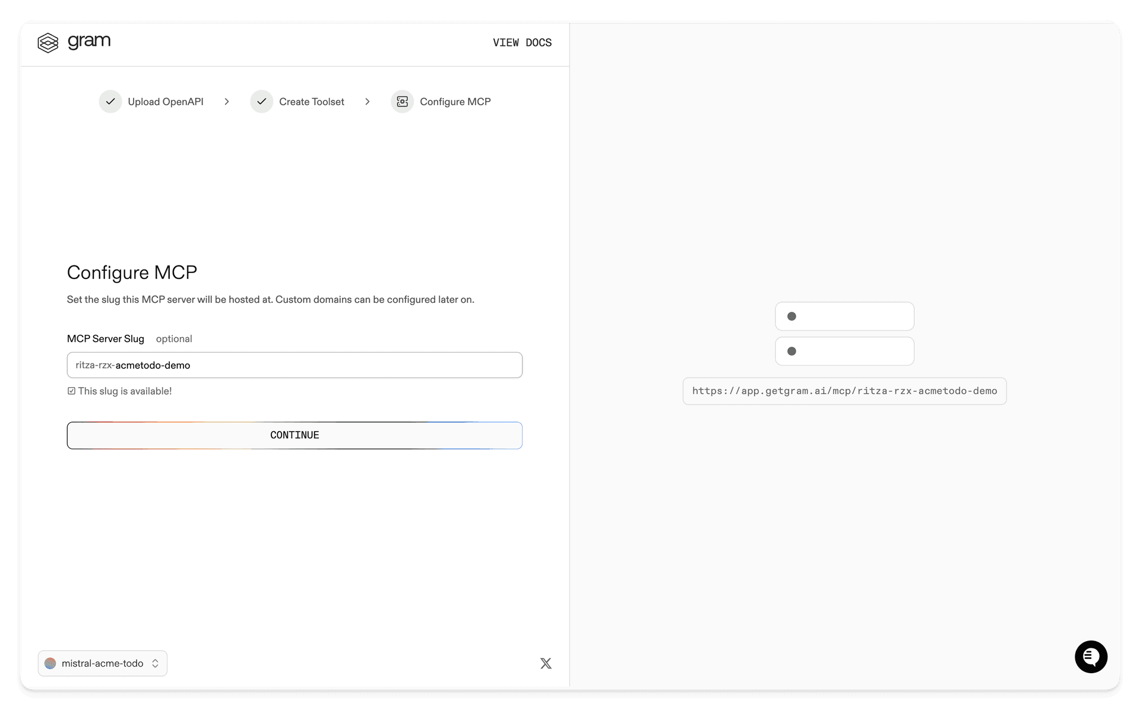Select the top status pill on the right

pos(844,316)
